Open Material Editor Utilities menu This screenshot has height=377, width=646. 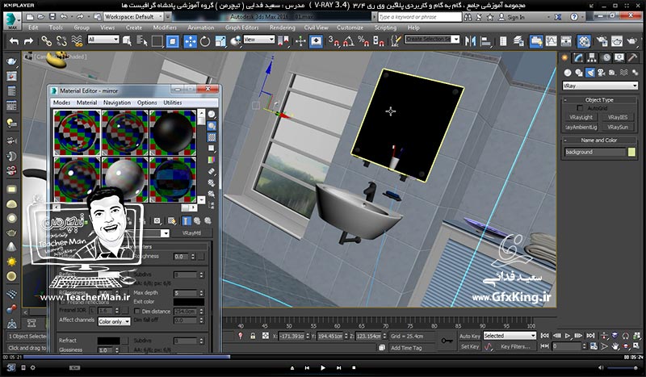click(x=172, y=103)
